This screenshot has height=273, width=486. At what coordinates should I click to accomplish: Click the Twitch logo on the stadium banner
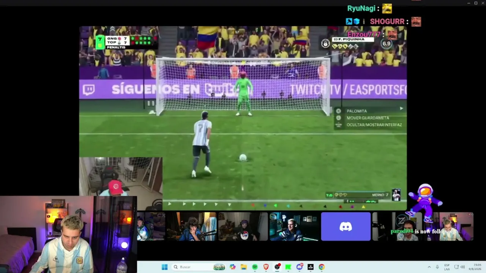(89, 90)
